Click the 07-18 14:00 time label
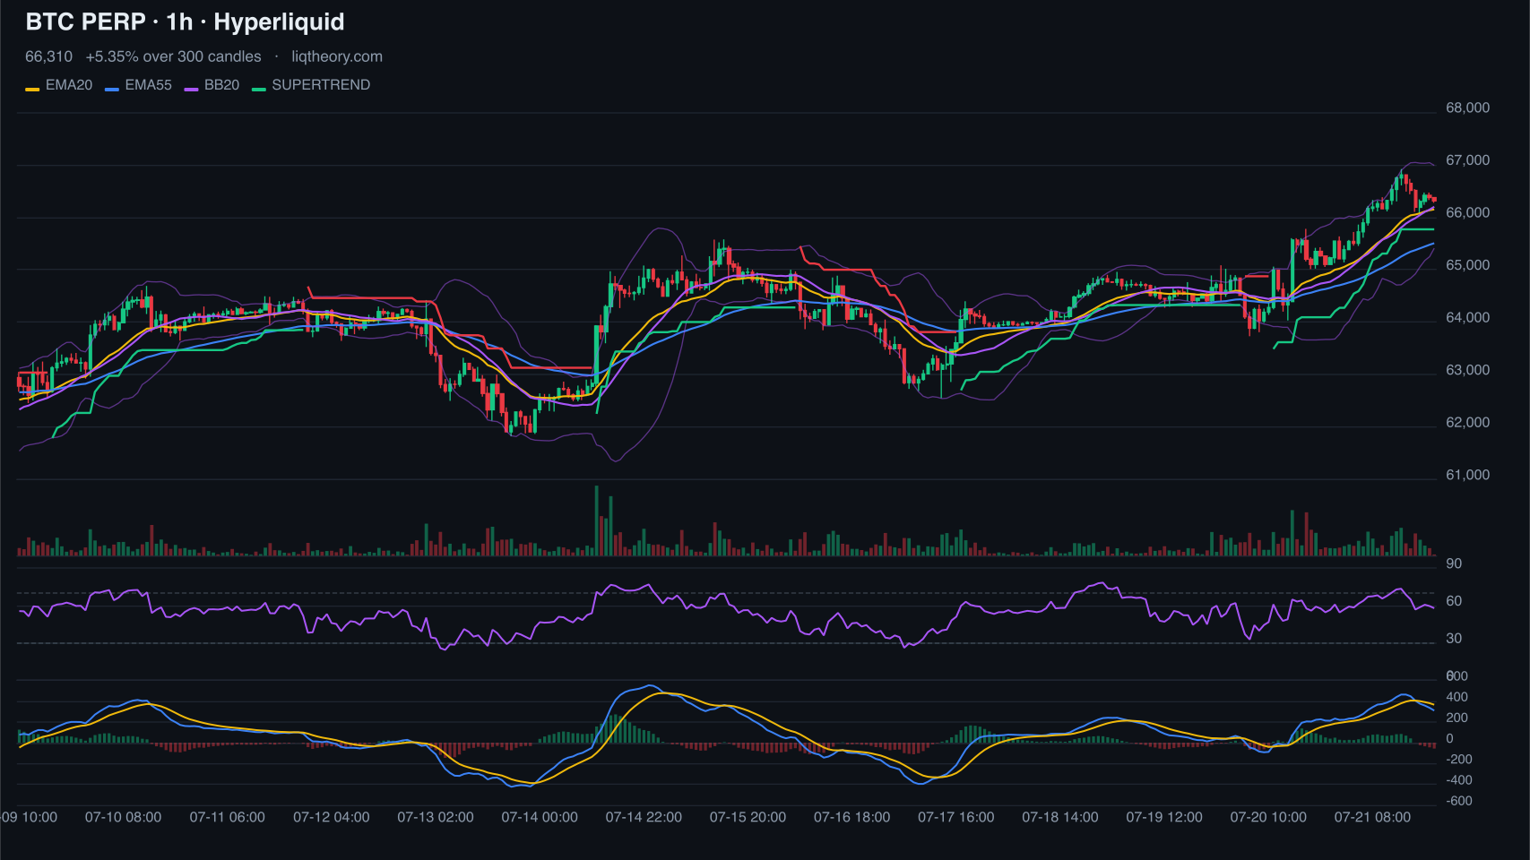This screenshot has width=1530, height=860. coord(1060,817)
